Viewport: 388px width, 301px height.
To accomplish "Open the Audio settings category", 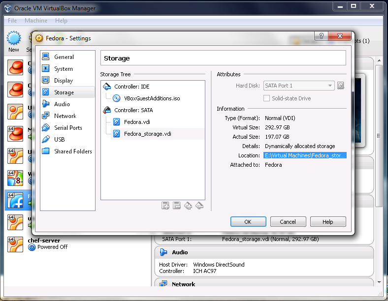I will click(x=67, y=104).
